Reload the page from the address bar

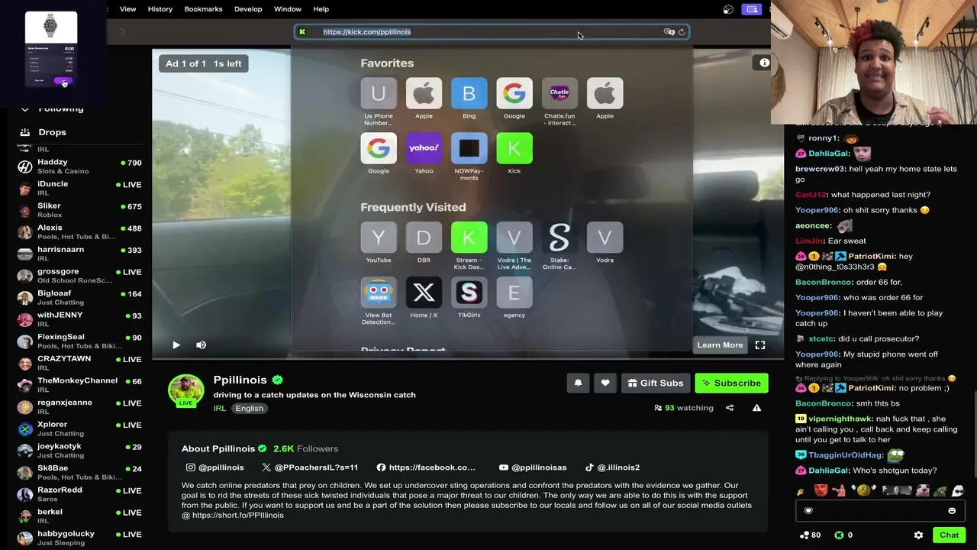click(682, 32)
